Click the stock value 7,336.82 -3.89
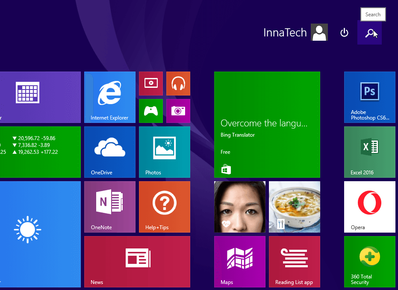The width and height of the screenshot is (398, 290). click(x=34, y=145)
